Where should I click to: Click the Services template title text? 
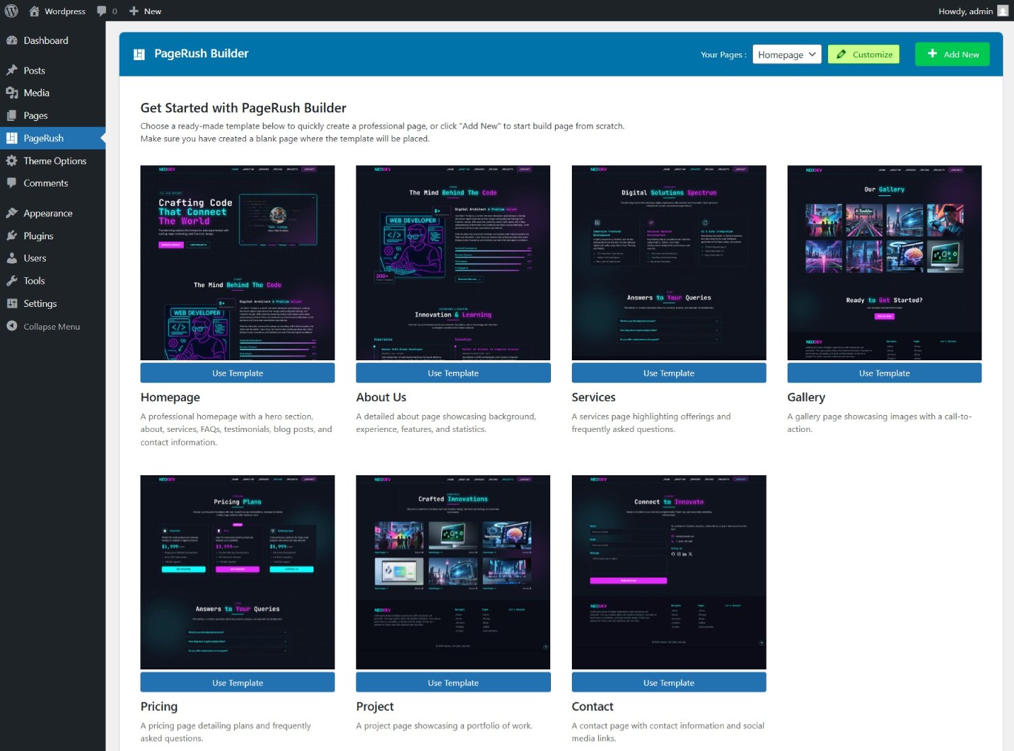click(x=594, y=397)
